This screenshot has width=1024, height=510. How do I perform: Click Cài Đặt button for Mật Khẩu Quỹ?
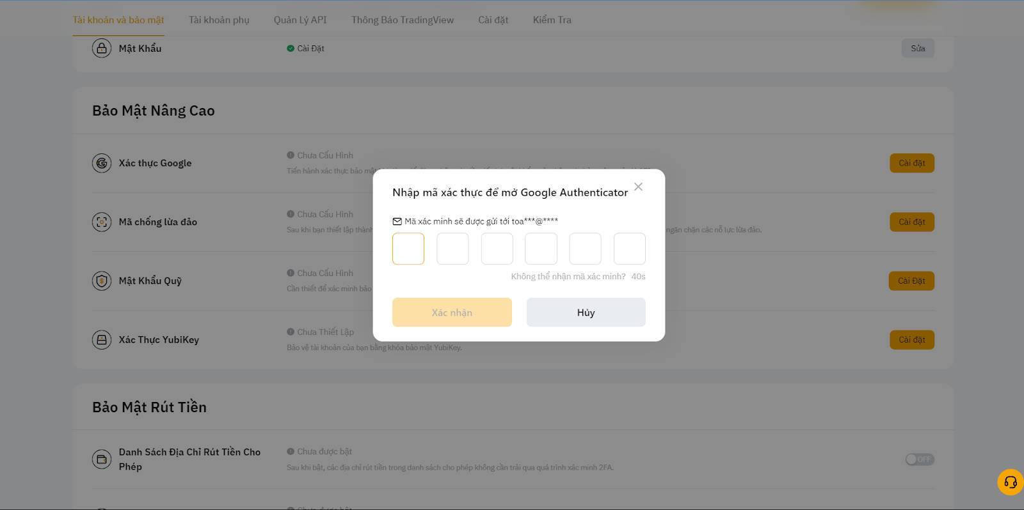tap(912, 281)
